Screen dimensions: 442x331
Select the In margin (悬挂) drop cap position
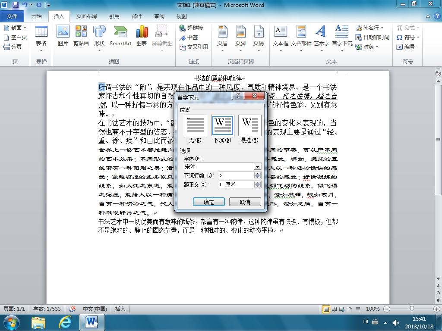[249, 129]
